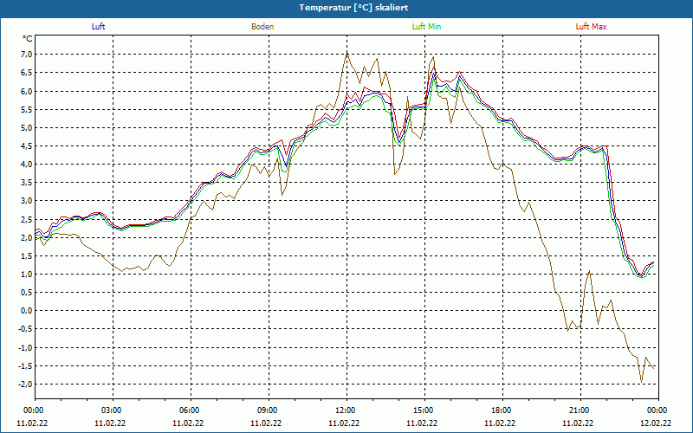This screenshot has width=693, height=433.
Task: Click the 5,0 y-axis value
Action: pos(27,128)
